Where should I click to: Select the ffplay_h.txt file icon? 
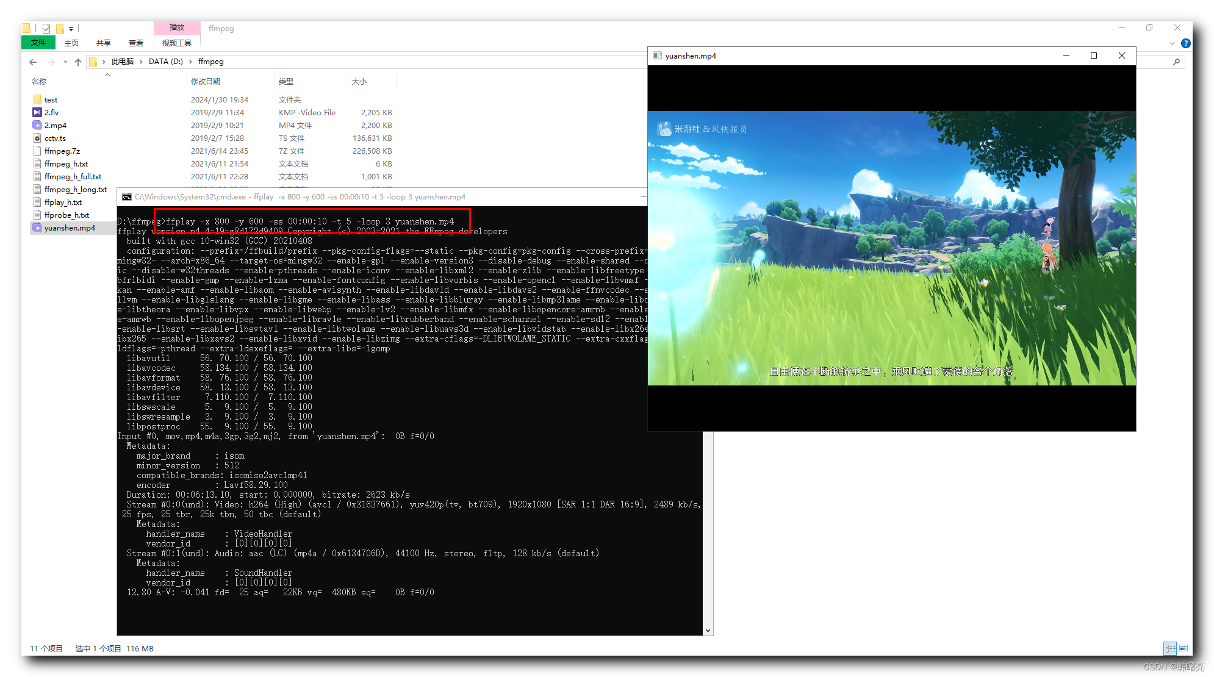[x=37, y=202]
